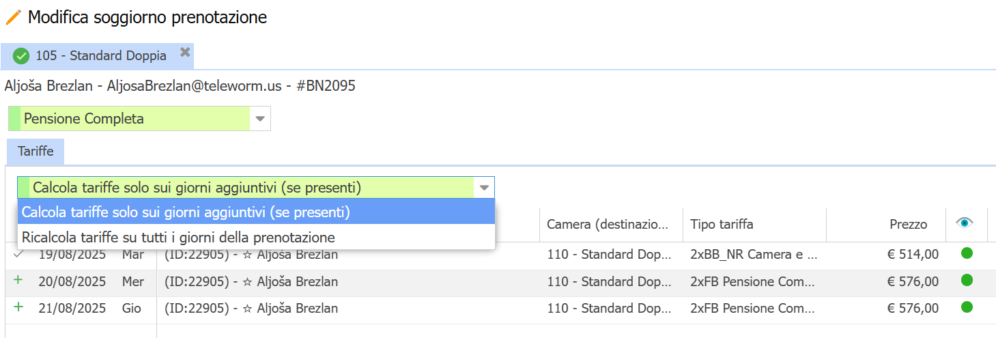Close the 105 - Standard Doppia tab
996x338 pixels.
[184, 52]
